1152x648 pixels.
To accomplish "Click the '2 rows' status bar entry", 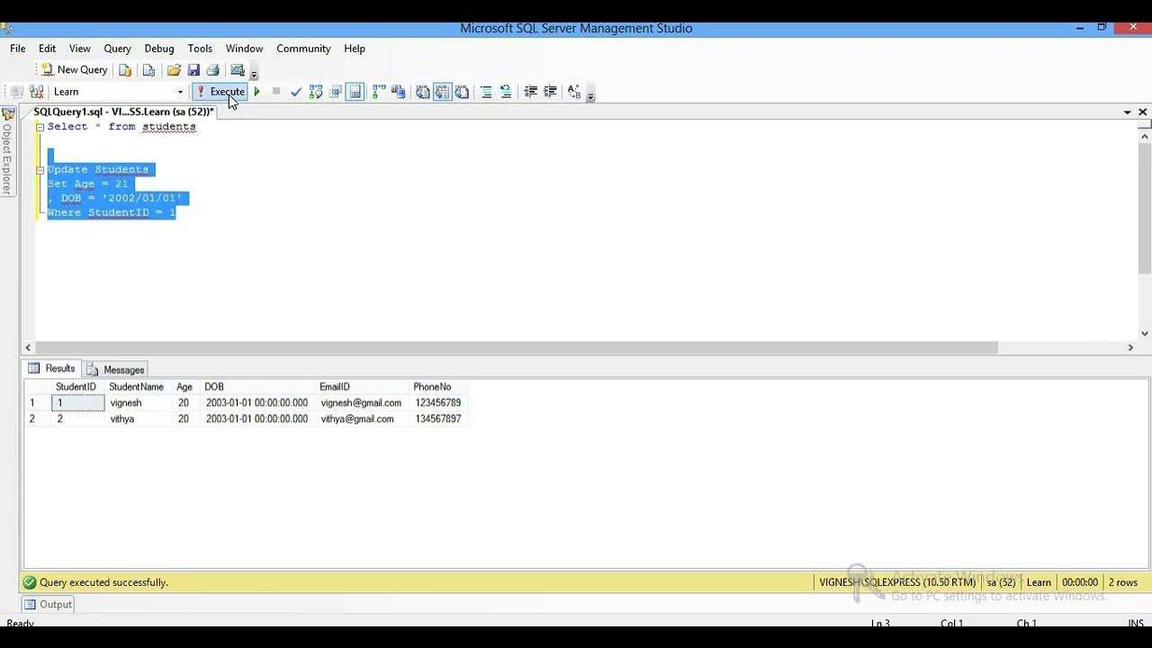I will [1123, 582].
